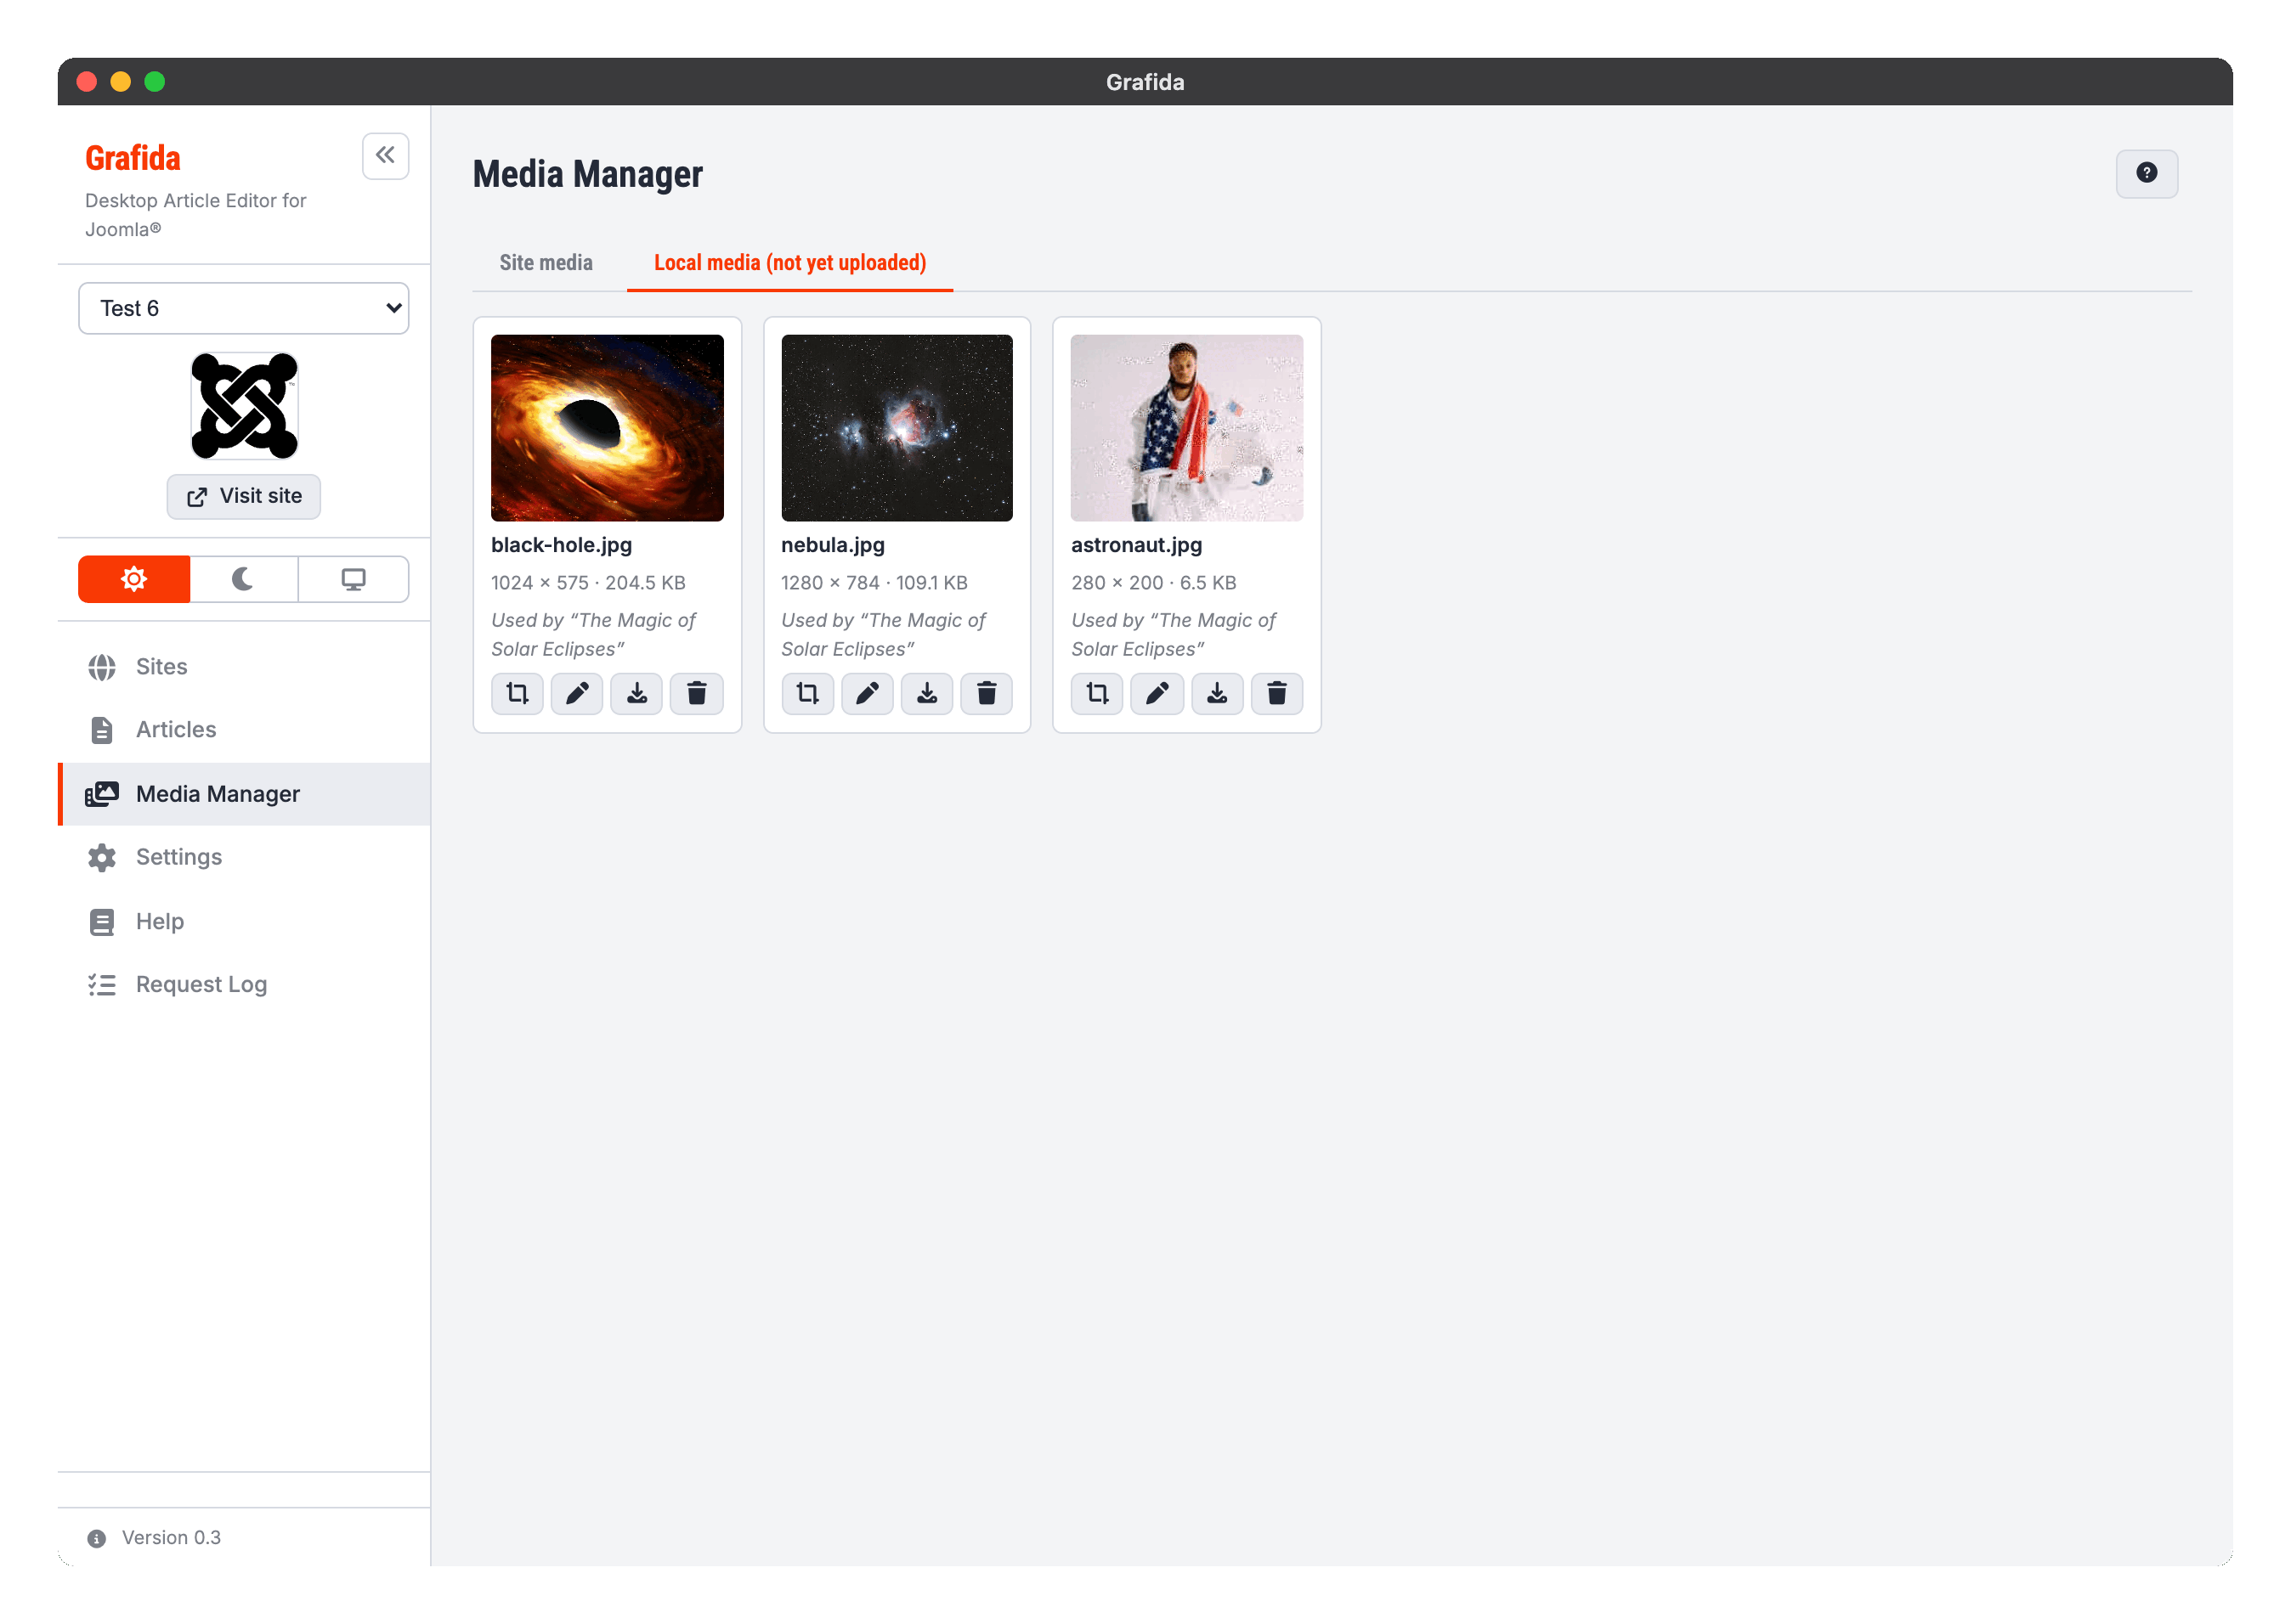This screenshot has width=2291, height=1624.
Task: Download black-hole.jpg using the download icon
Action: coord(636,693)
